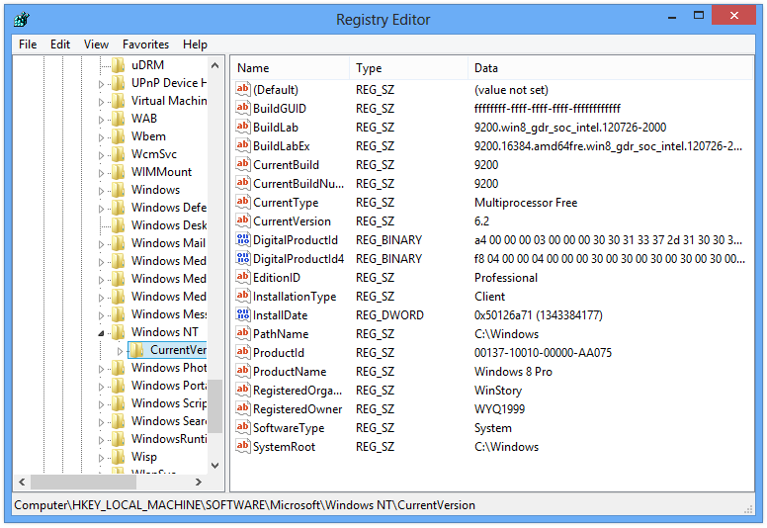Expand the WAB key

101,120
